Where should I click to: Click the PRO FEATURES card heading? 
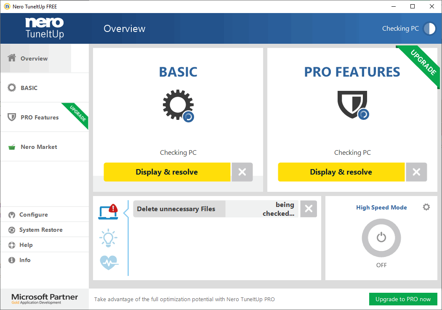tap(352, 72)
